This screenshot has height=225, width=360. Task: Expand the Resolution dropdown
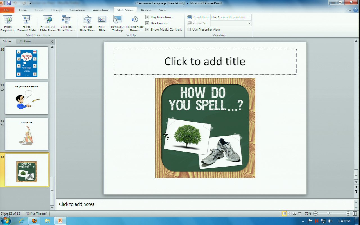[x=249, y=17]
